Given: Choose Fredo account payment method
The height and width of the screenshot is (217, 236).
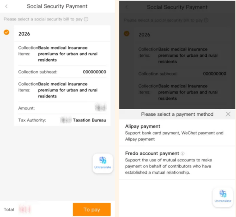Looking at the screenshot, I should coord(152,154).
